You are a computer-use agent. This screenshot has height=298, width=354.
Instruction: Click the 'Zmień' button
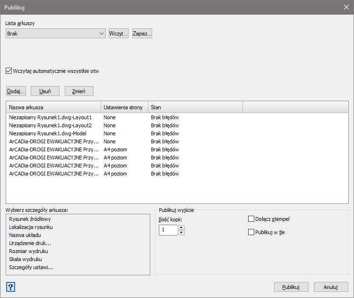(79, 91)
